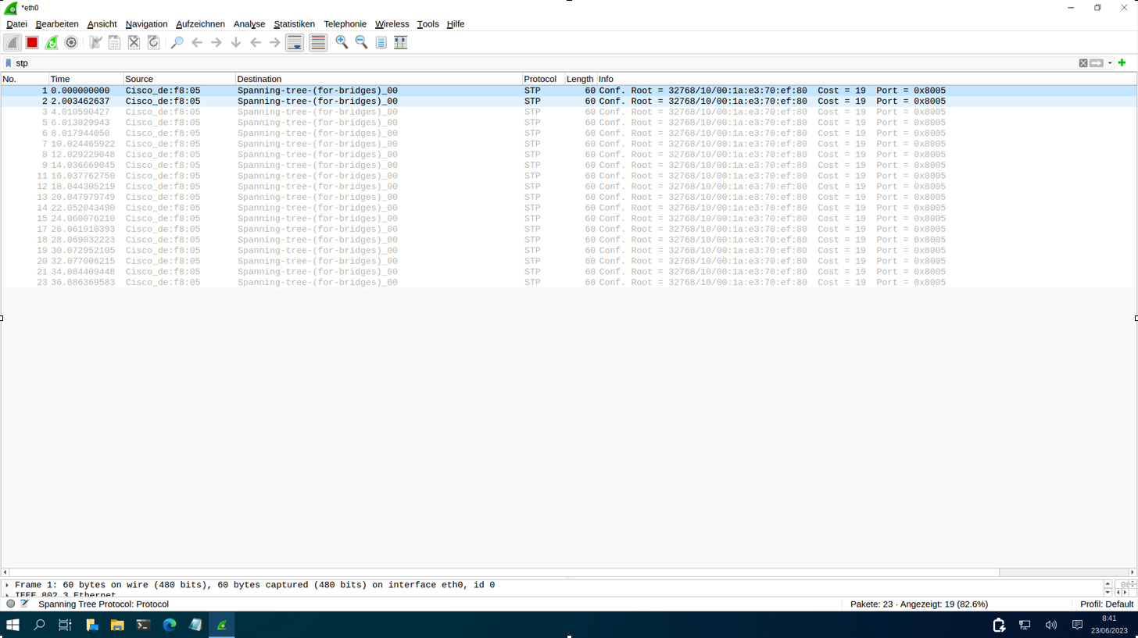The width and height of the screenshot is (1138, 638).
Task: Zoom in on packet list text
Action: (342, 42)
